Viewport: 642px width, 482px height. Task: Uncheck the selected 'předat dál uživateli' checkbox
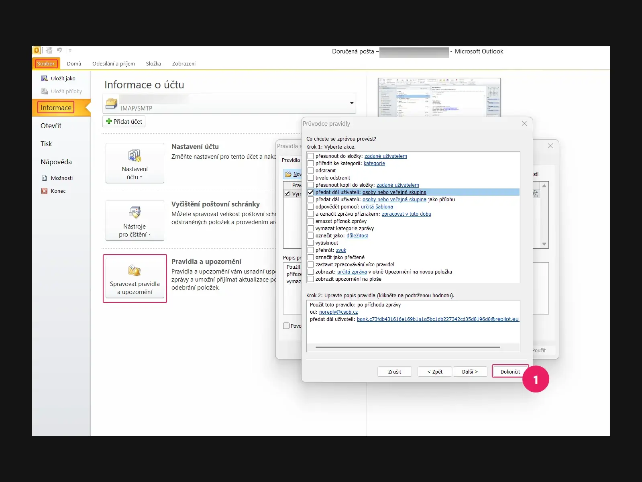pyautogui.click(x=310, y=192)
